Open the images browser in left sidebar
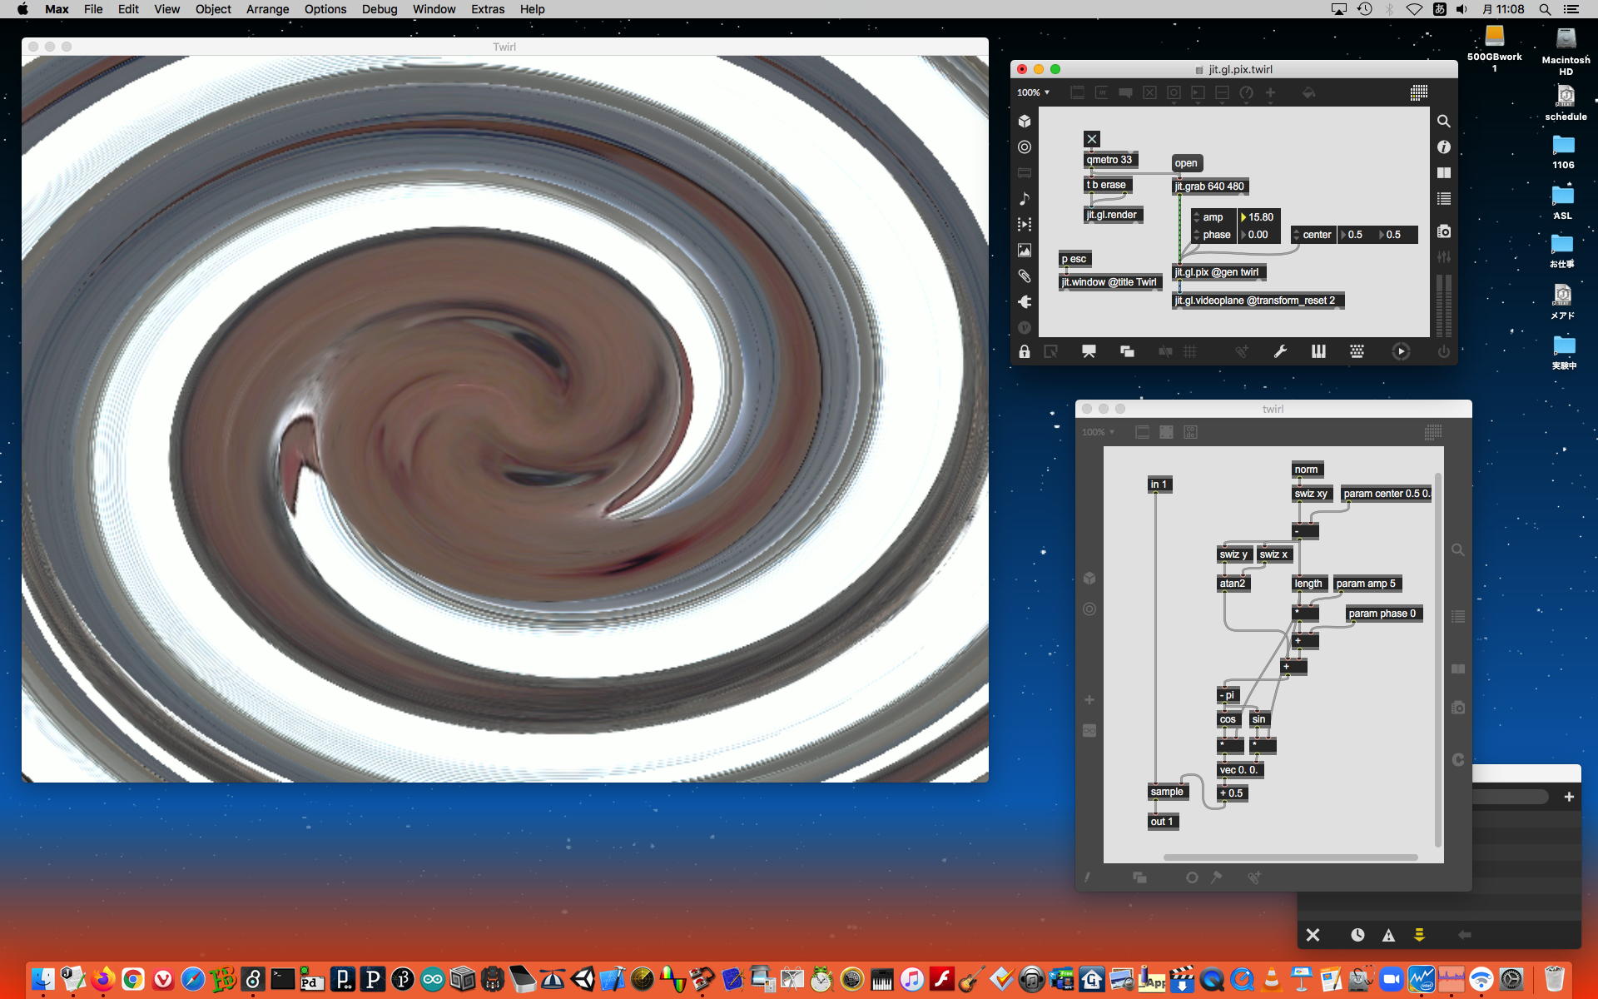The width and height of the screenshot is (1598, 999). click(x=1025, y=250)
